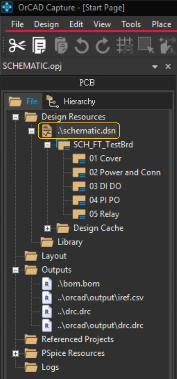This screenshot has width=177, height=379.
Task: Select the .\schematic.dsn design file
Action: pos(87,131)
